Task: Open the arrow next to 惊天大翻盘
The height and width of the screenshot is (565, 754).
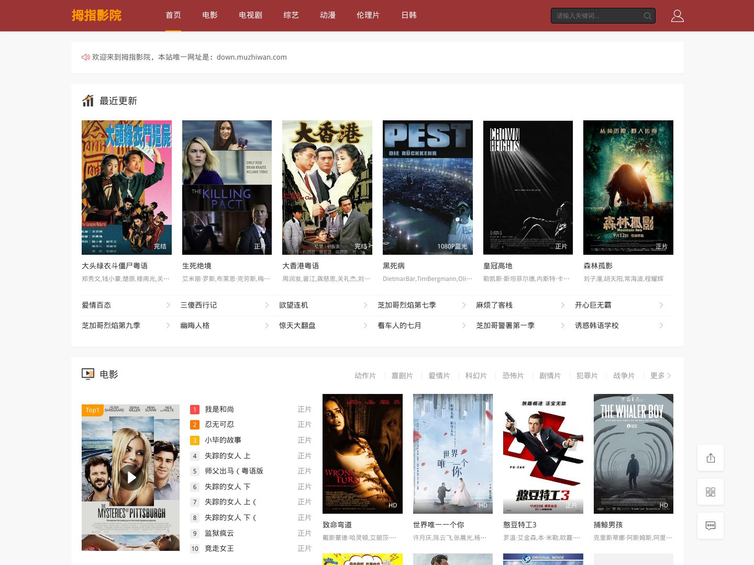Action: pos(365,325)
